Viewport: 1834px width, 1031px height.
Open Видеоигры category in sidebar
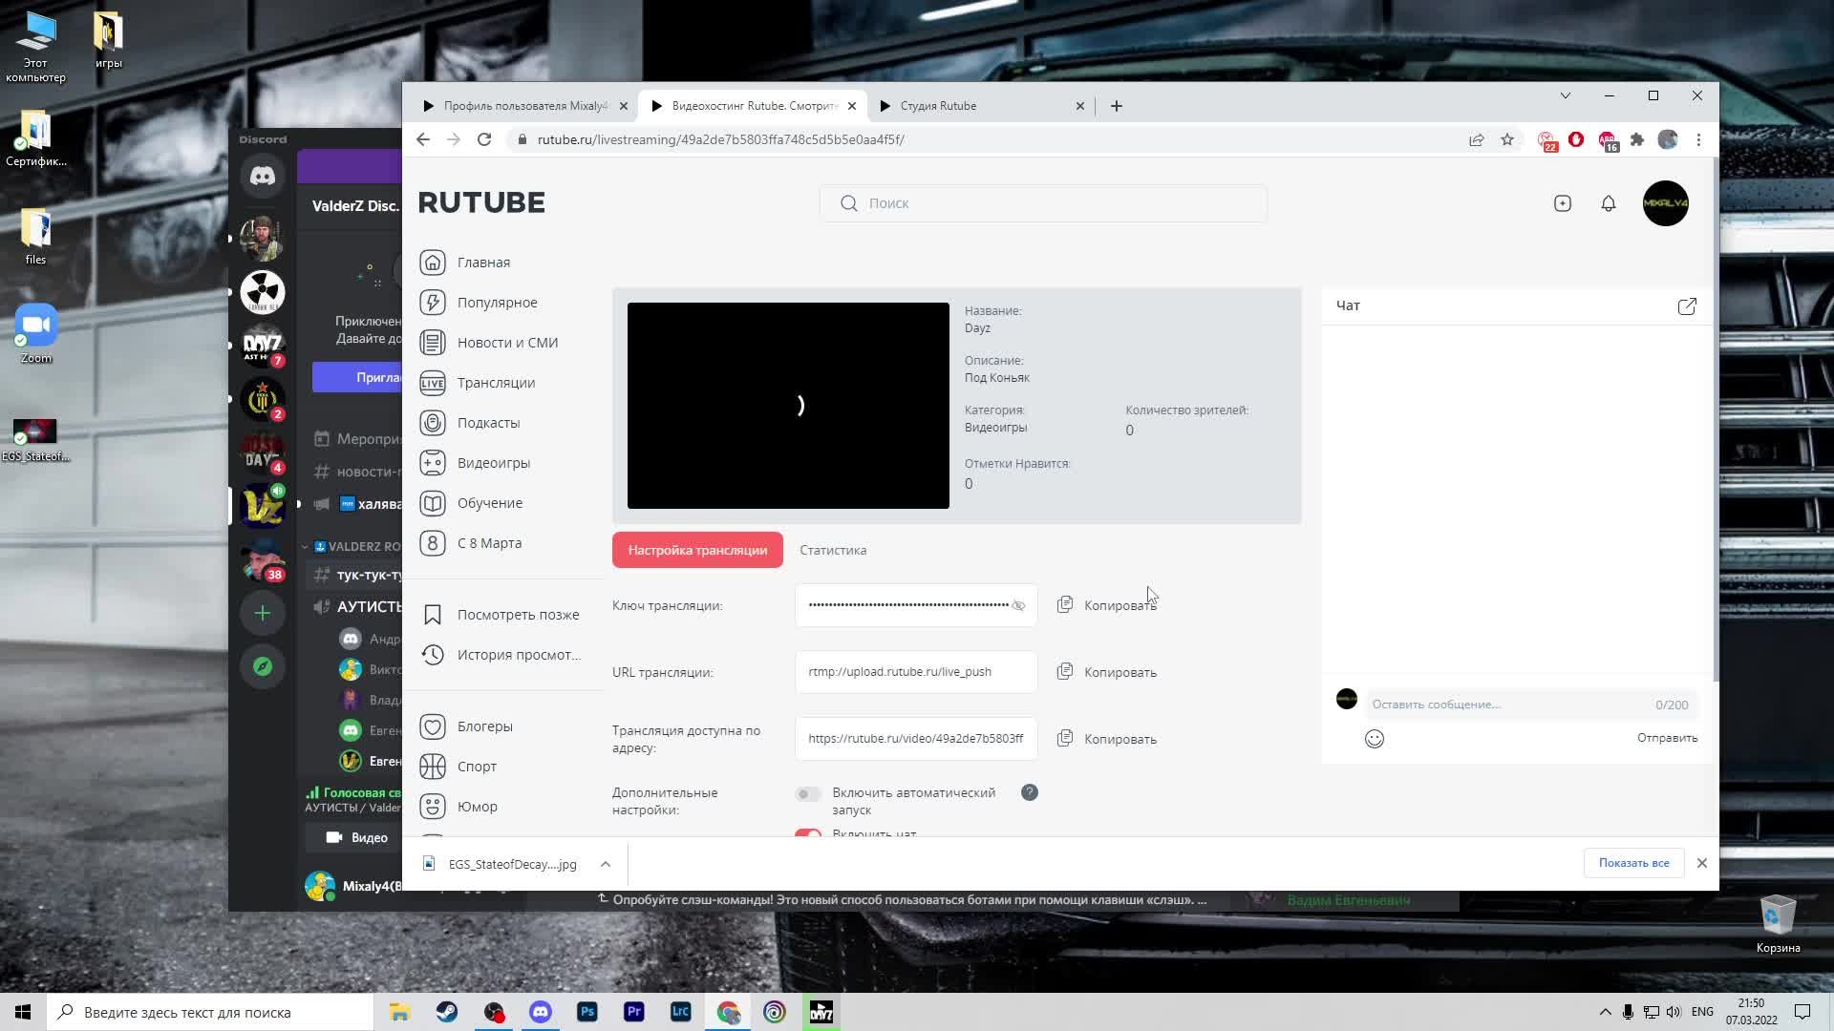pyautogui.click(x=493, y=463)
